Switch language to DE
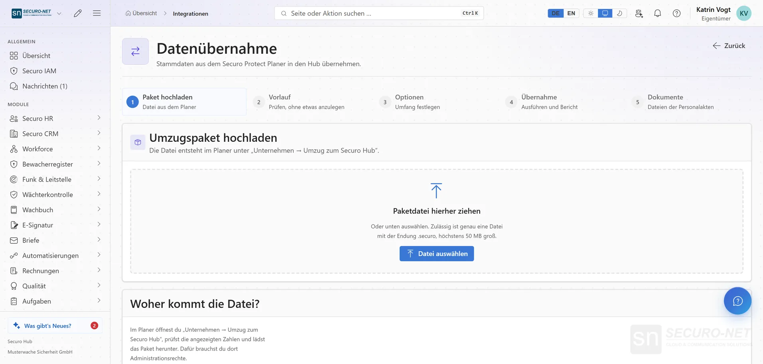 (555, 13)
